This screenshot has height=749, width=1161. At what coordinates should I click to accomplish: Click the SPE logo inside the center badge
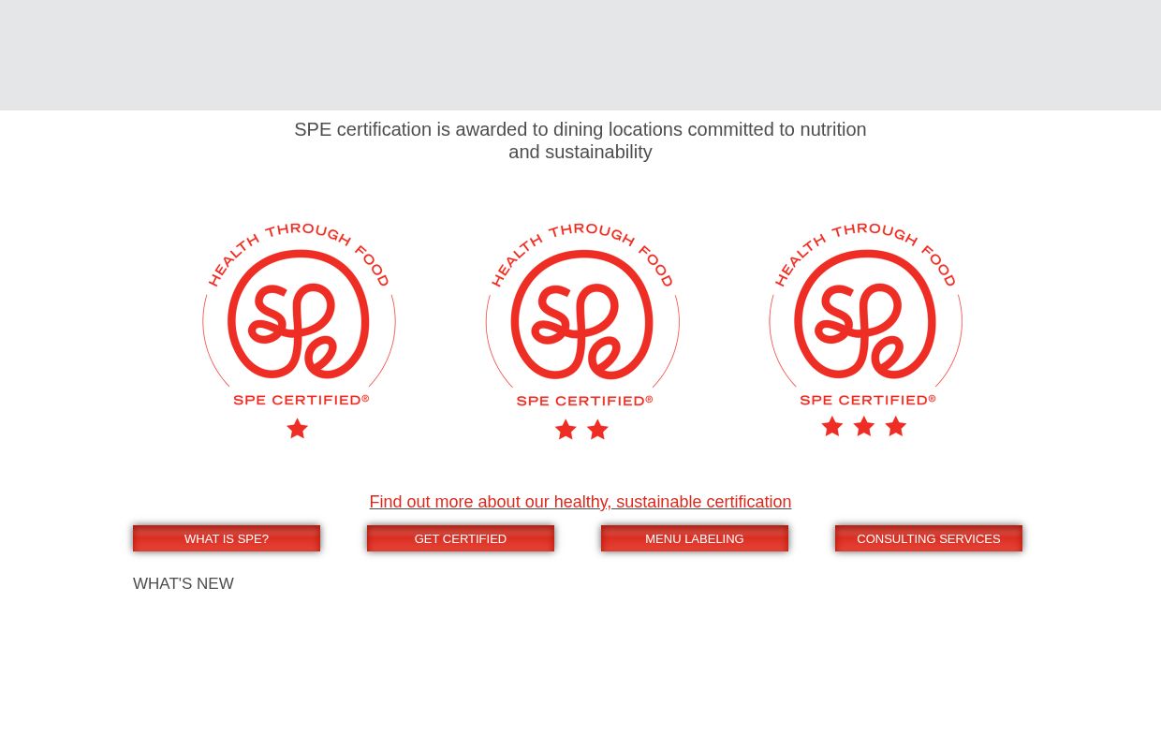(581, 321)
